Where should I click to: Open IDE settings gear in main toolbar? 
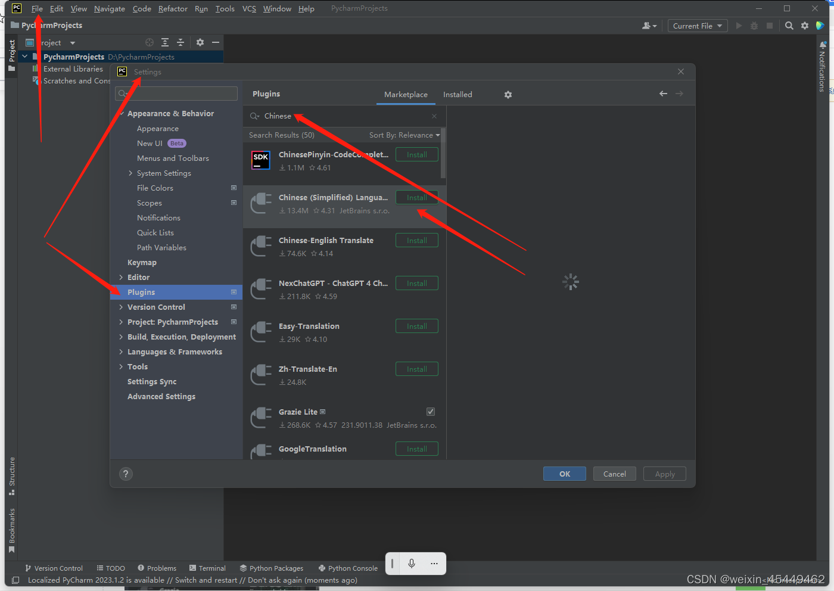click(805, 26)
